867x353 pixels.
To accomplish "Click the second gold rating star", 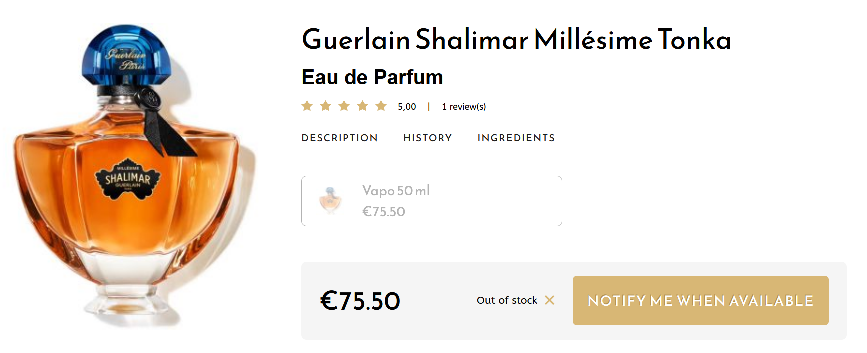I will pyautogui.click(x=326, y=106).
